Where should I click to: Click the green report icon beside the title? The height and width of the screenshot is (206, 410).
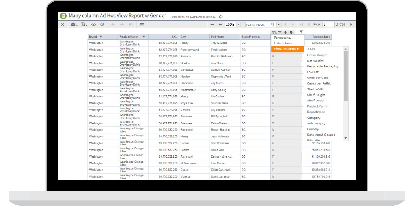pyautogui.click(x=63, y=16)
